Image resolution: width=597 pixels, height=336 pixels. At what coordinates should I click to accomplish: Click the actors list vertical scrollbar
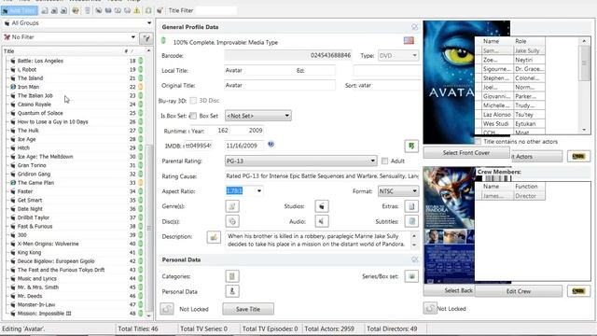584,85
